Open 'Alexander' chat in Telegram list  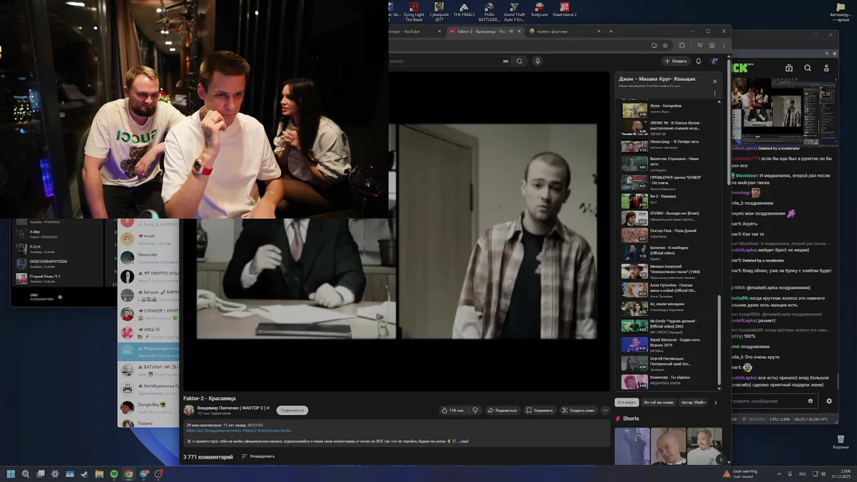tap(149, 258)
